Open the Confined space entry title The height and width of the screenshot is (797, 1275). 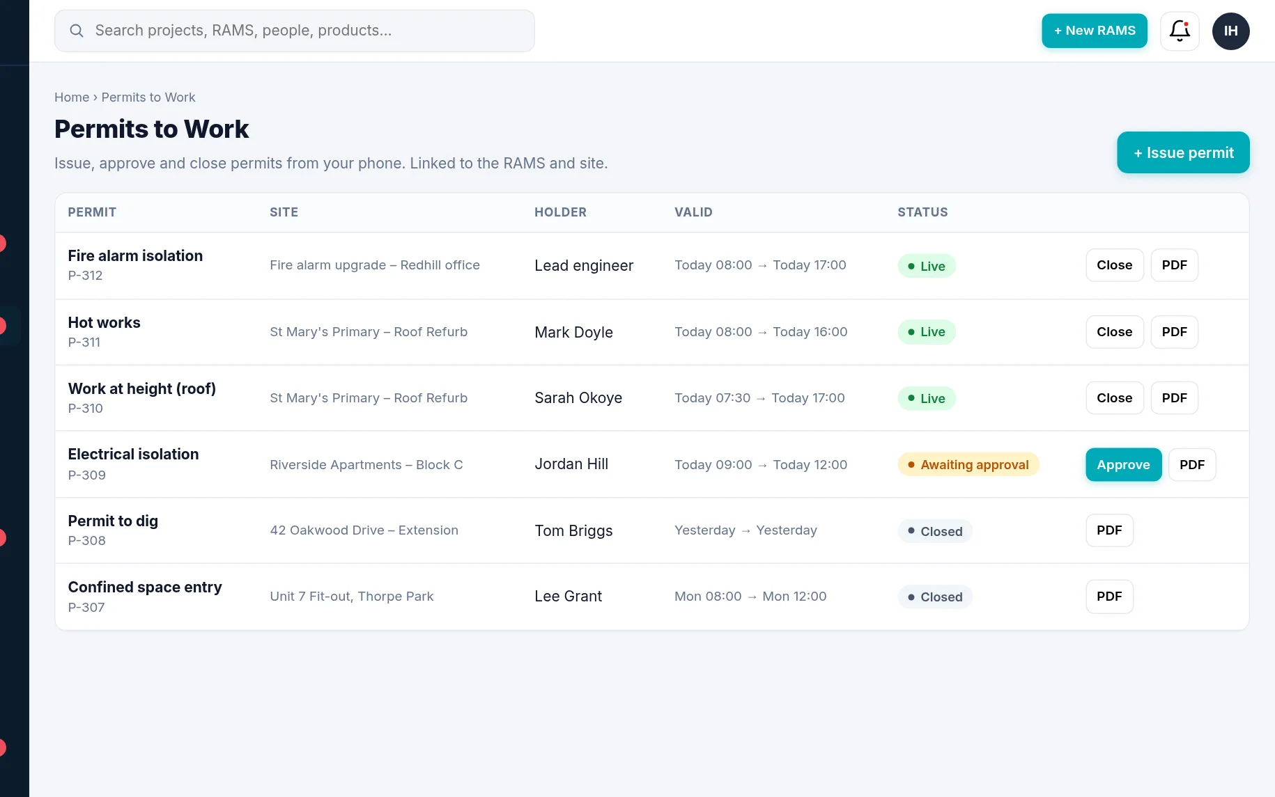coord(145,587)
